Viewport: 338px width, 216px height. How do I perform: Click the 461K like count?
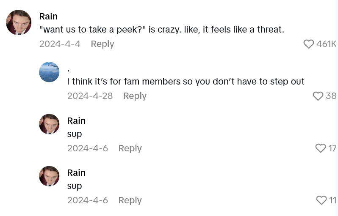pyautogui.click(x=326, y=44)
